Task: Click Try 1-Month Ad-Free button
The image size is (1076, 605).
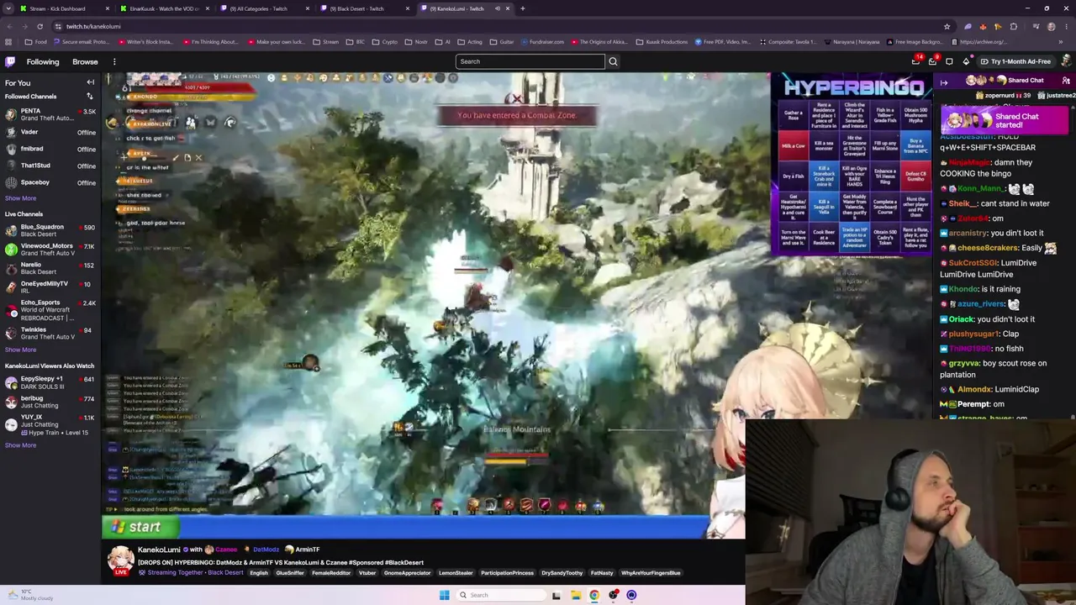Action: tap(1015, 61)
